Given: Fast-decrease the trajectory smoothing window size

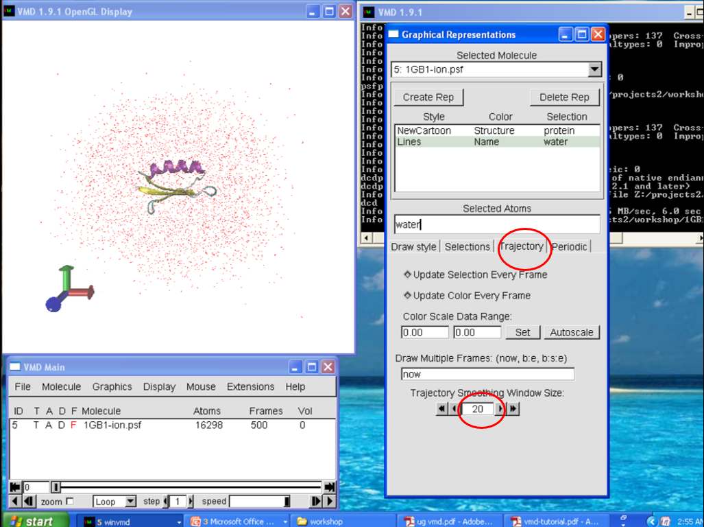Looking at the screenshot, I should coord(441,409).
